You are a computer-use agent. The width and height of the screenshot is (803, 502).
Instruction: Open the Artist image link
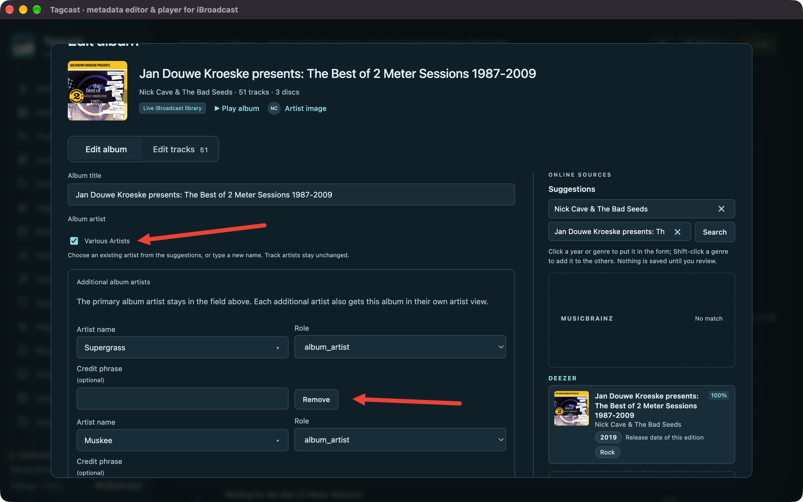point(305,108)
